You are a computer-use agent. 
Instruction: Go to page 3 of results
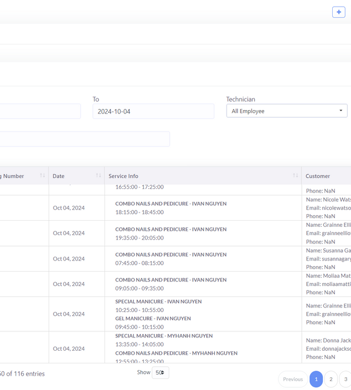click(345, 379)
